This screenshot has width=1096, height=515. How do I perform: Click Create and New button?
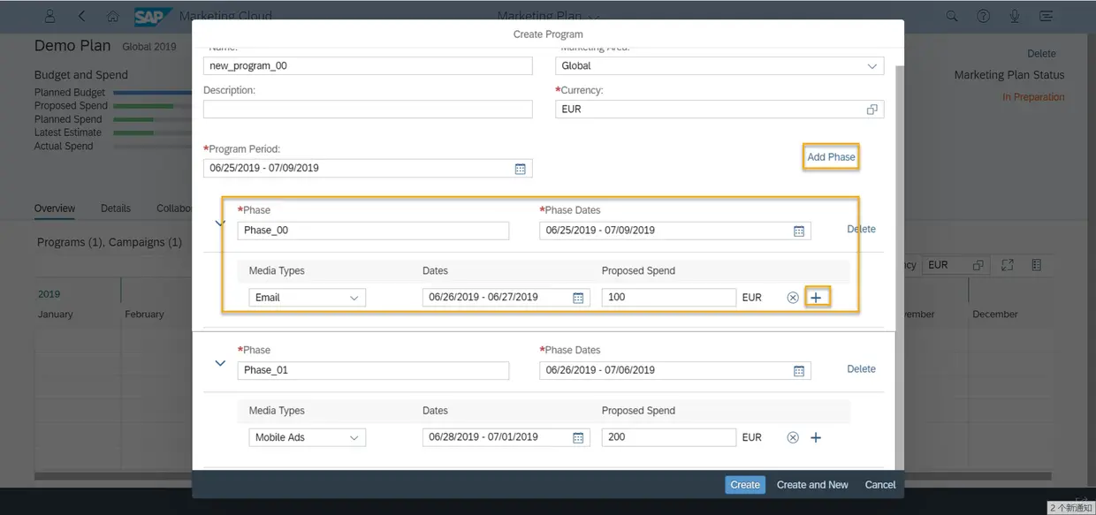click(812, 485)
